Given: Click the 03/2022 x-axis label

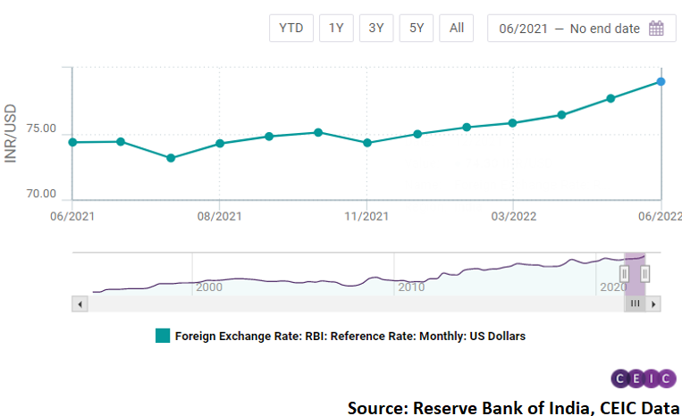Looking at the screenshot, I should (x=514, y=216).
